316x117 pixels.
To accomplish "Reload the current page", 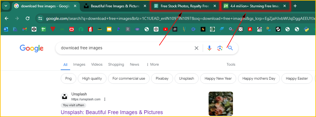I will [28, 18].
